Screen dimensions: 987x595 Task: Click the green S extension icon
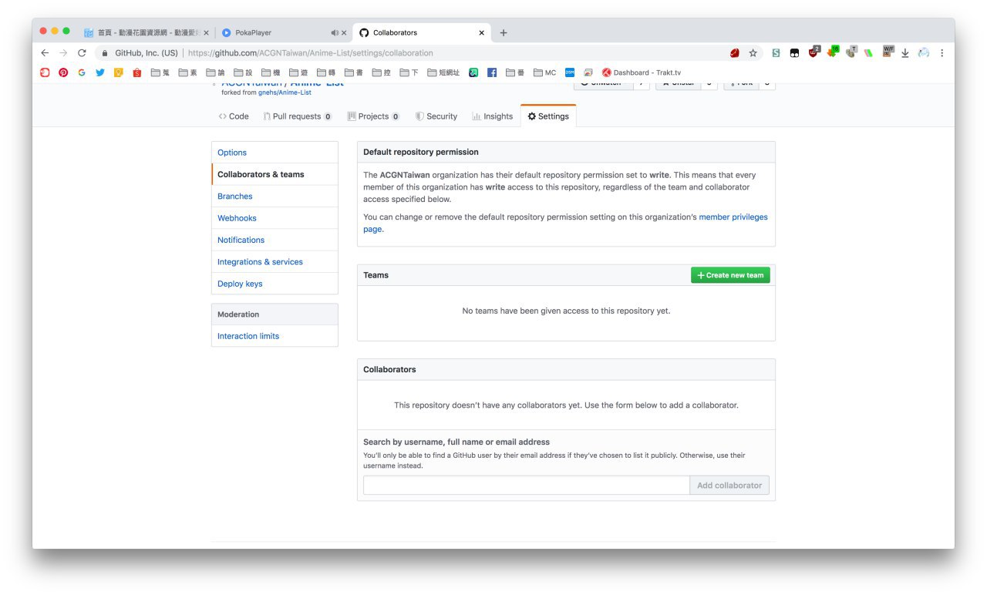(x=776, y=53)
